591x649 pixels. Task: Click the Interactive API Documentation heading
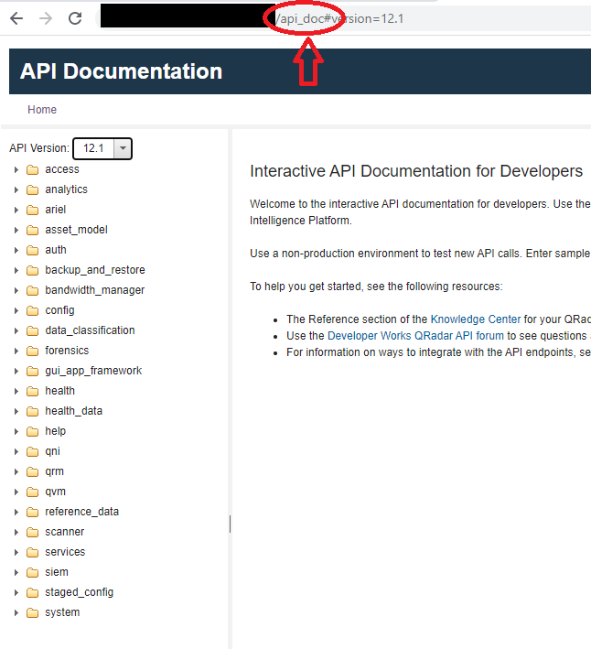tap(416, 171)
